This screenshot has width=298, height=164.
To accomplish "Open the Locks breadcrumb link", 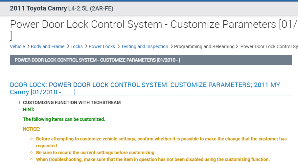I will (x=77, y=46).
